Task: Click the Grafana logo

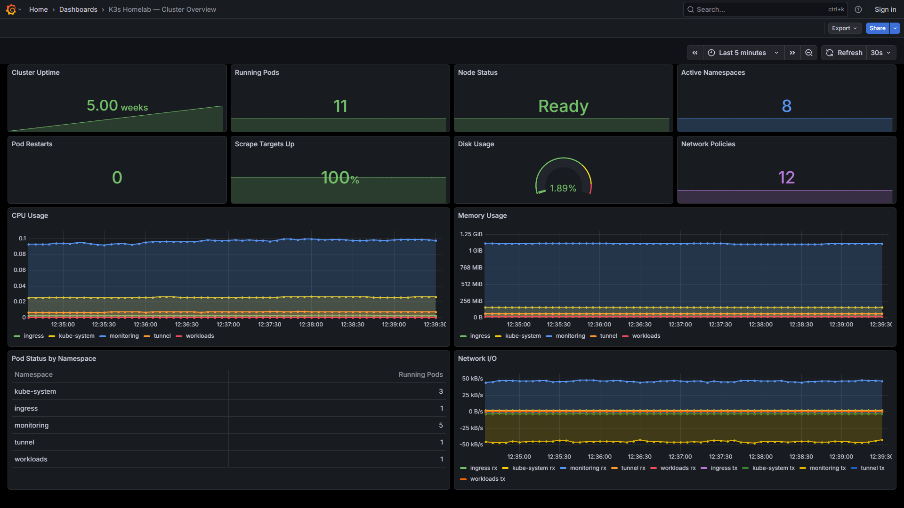Action: pyautogui.click(x=10, y=9)
